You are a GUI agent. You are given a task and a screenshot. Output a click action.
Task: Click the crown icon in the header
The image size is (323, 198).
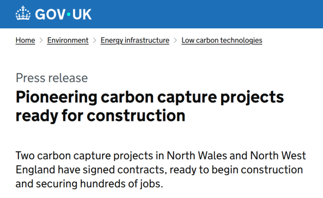tap(23, 14)
